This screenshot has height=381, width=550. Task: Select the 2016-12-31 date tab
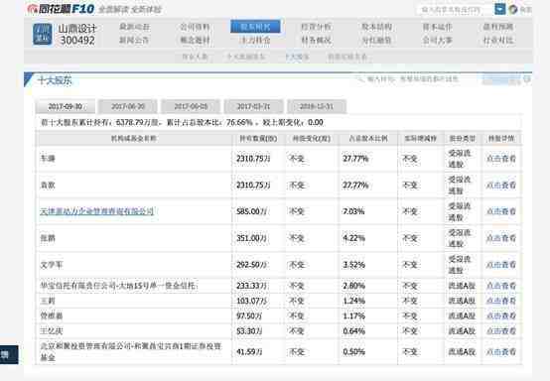317,106
